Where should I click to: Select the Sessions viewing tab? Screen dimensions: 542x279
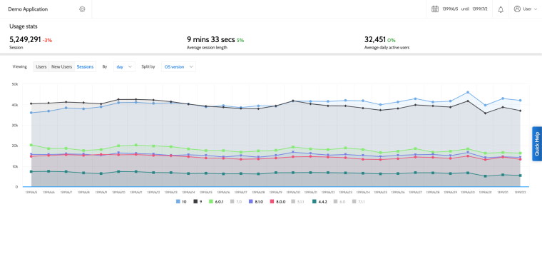point(85,67)
